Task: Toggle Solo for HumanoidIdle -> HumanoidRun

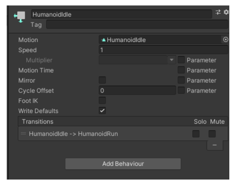Action: click(x=196, y=134)
